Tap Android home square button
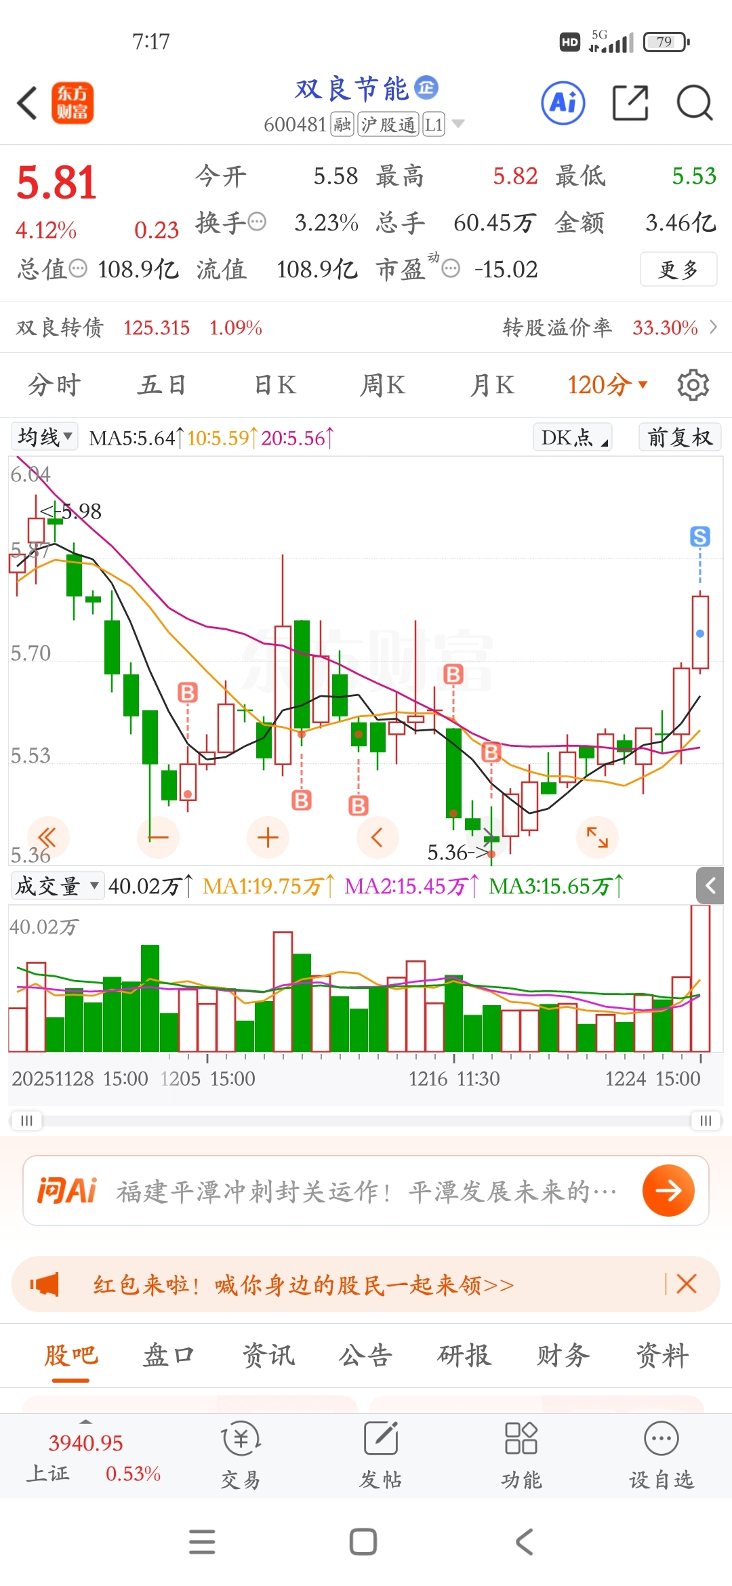This screenshot has width=732, height=1586. pyautogui.click(x=363, y=1541)
